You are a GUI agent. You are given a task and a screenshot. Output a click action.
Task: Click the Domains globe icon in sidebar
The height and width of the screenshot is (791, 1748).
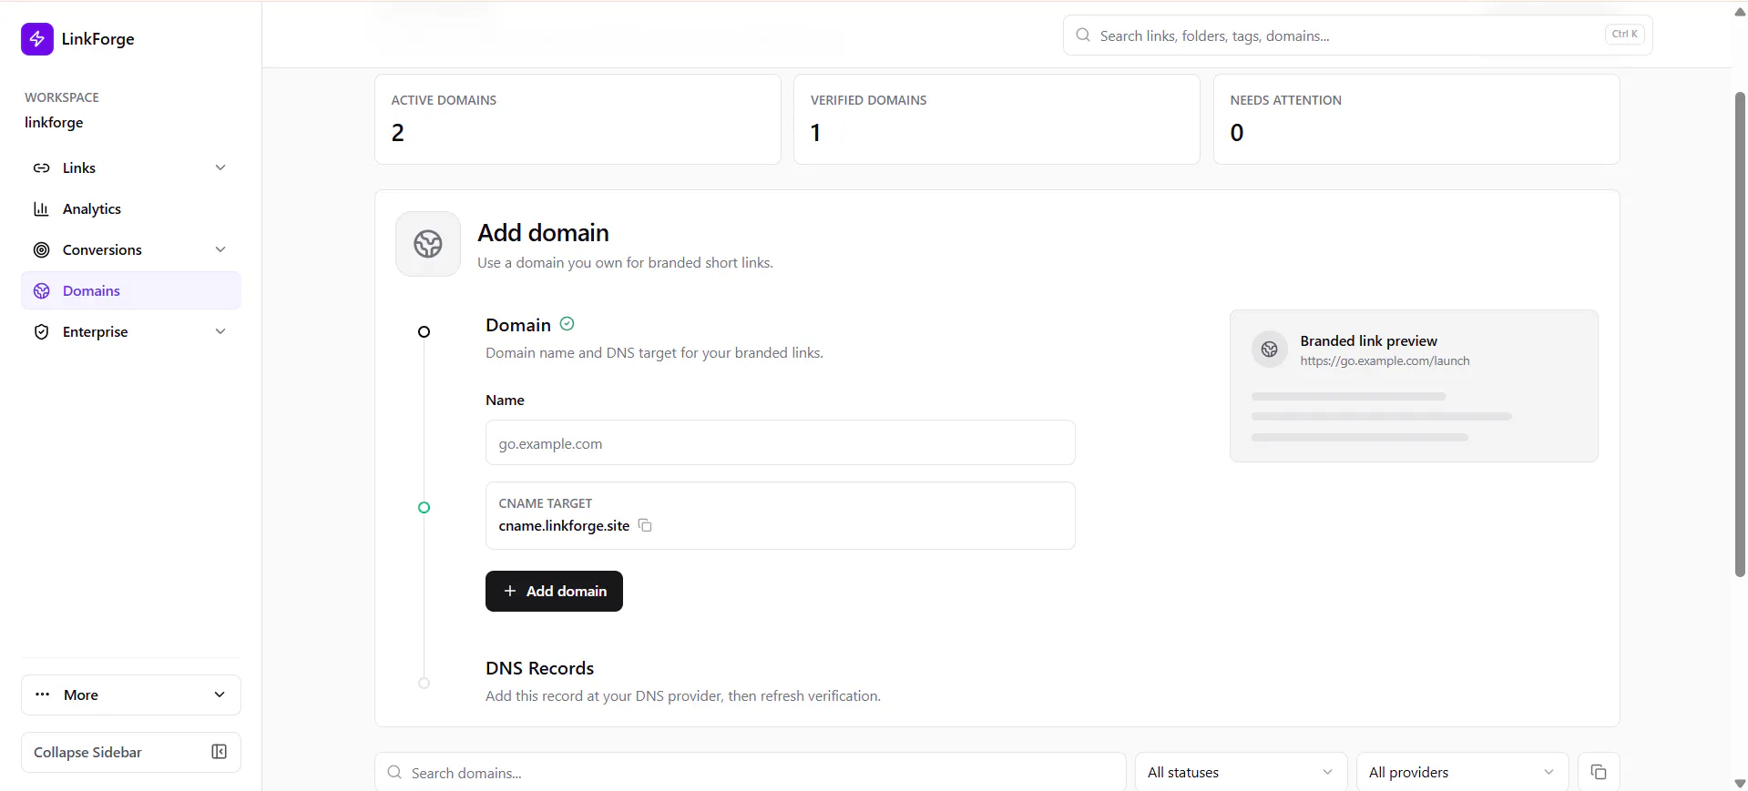(x=41, y=291)
